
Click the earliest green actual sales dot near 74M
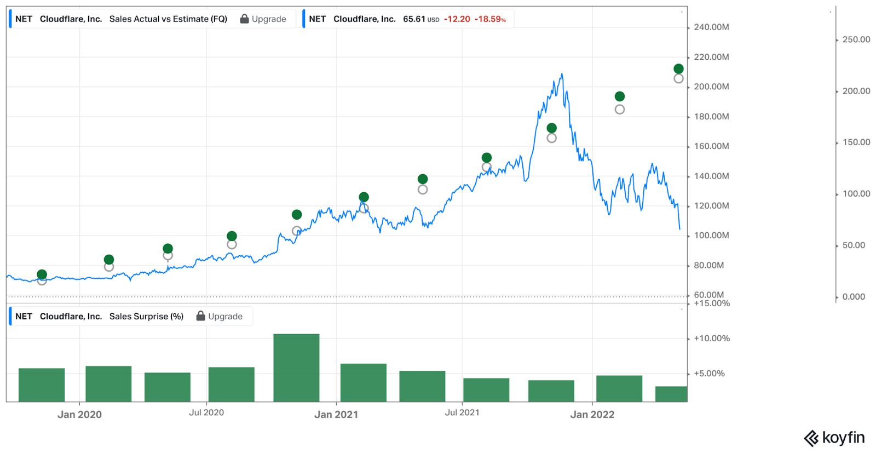click(42, 274)
